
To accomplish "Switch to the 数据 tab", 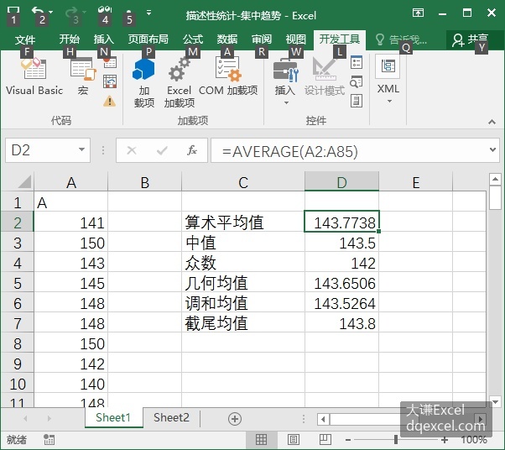I will 227,39.
